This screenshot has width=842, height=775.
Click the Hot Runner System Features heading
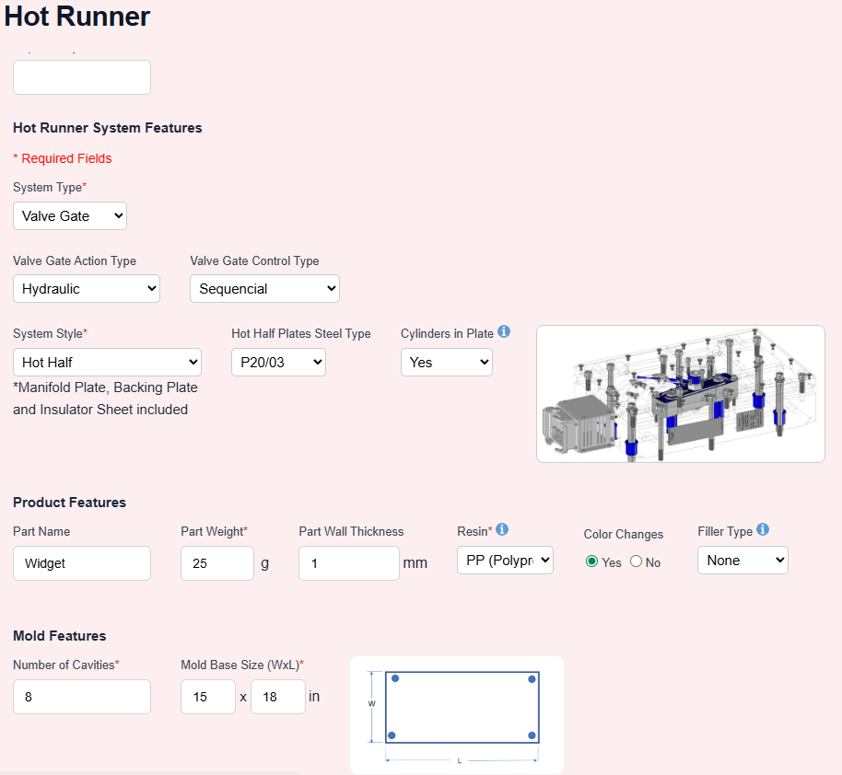(x=108, y=128)
